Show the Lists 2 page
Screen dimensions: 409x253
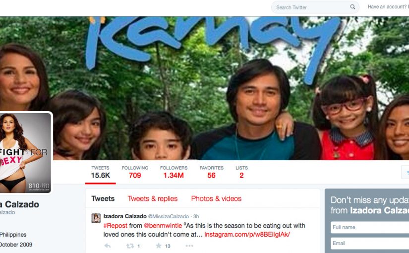[241, 172]
